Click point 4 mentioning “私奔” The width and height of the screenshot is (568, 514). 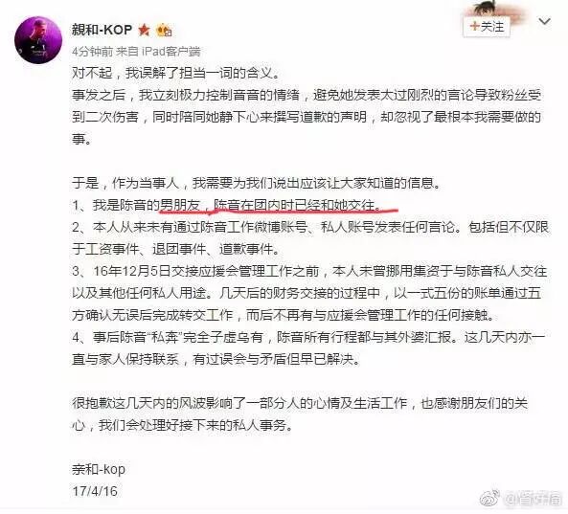click(x=308, y=348)
